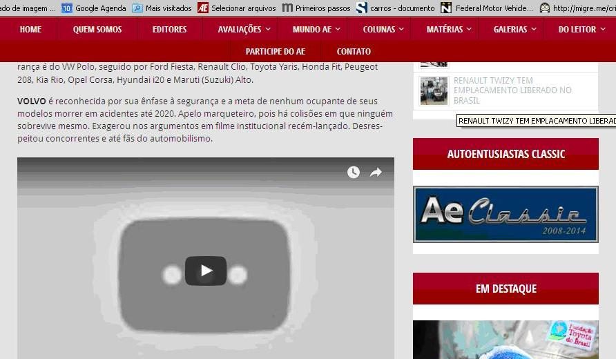Screen dimensions: 616x359
Task: Open the Selecionar arquivos bookmark
Action: (x=237, y=8)
